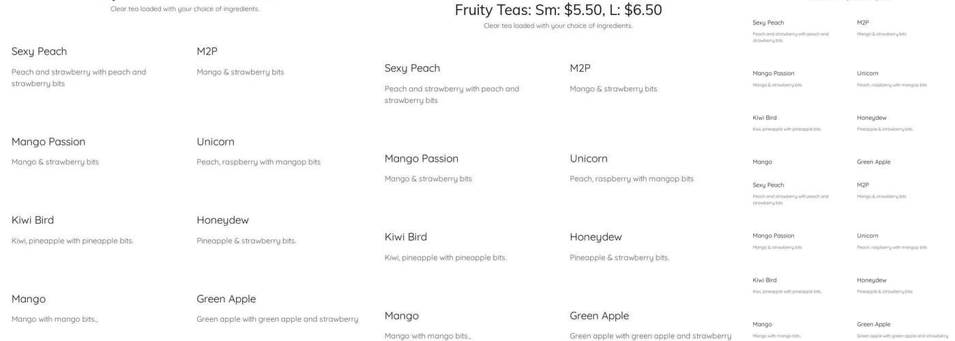Click the tiny 'Mango with mango bits' description thumbnail
This screenshot has height=341, width=955.
click(x=776, y=336)
